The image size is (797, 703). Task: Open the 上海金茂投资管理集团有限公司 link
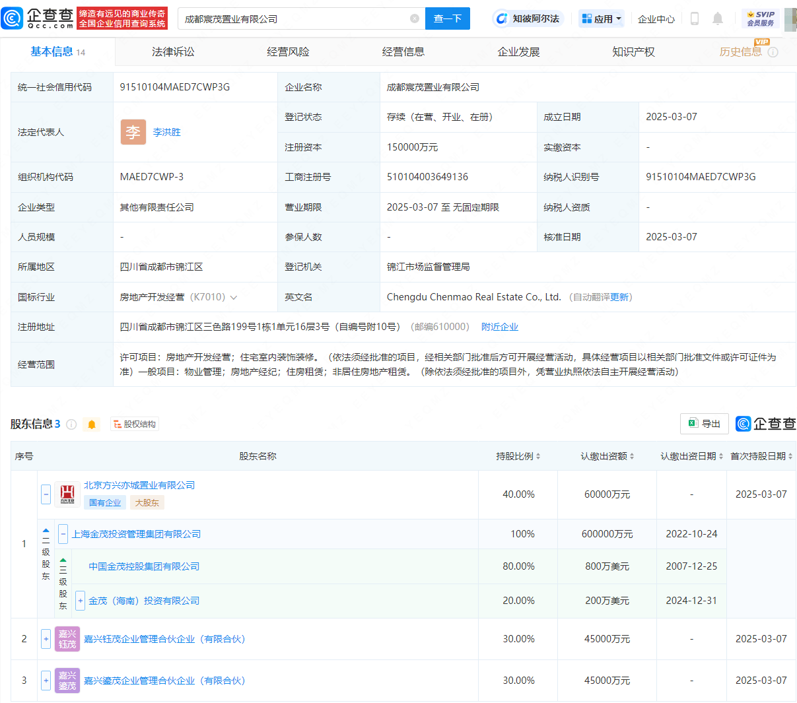[136, 534]
